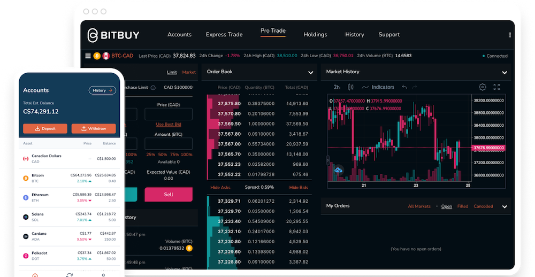The image size is (535, 277).
Task: Click the Purchase Limit info icon
Action: coord(153,88)
